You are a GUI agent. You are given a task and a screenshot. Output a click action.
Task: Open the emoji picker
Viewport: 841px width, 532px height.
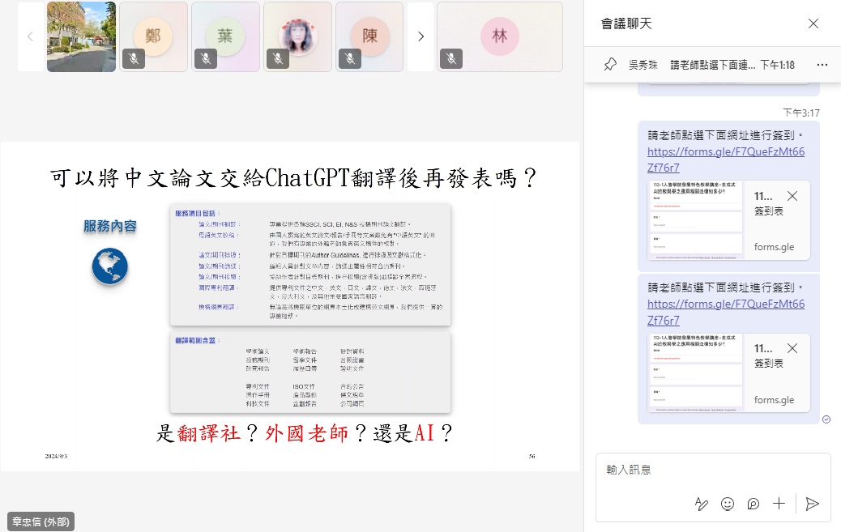(x=728, y=504)
